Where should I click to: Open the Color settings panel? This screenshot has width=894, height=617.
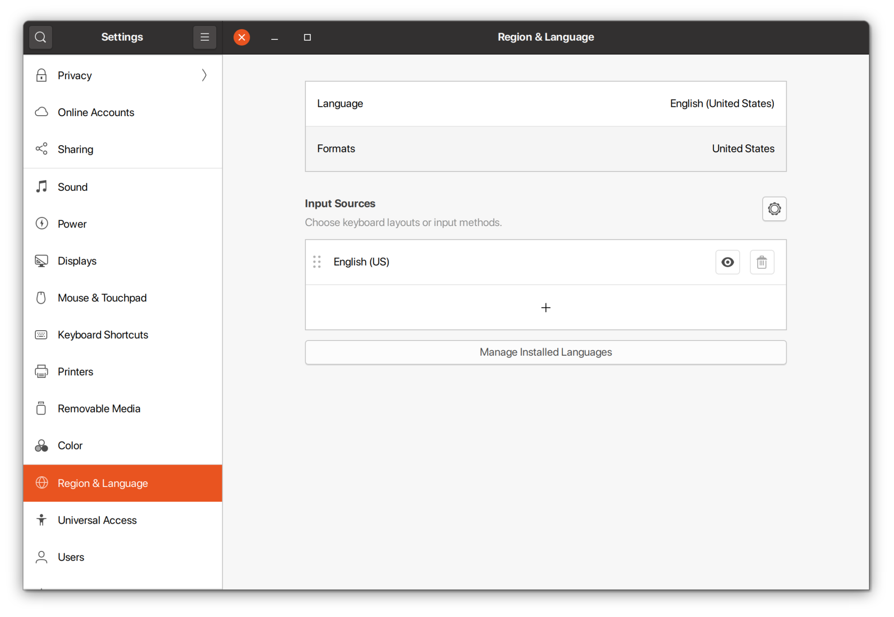pyautogui.click(x=70, y=445)
